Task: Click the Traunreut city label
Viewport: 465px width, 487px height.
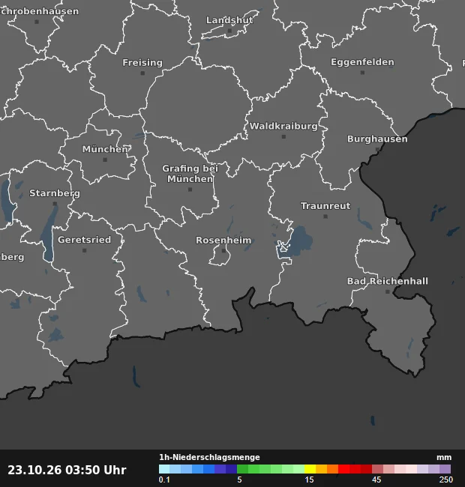Action: [325, 206]
